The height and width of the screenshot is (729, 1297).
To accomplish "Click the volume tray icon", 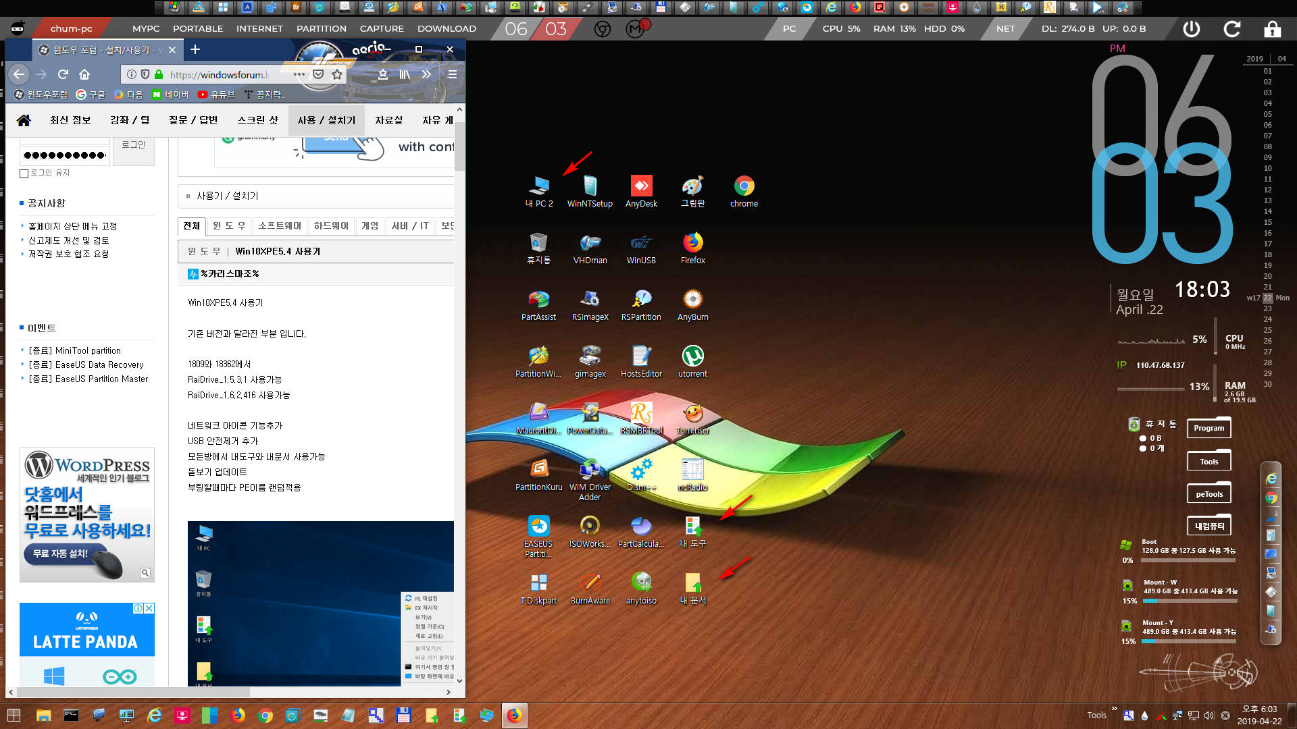I will point(1209,715).
